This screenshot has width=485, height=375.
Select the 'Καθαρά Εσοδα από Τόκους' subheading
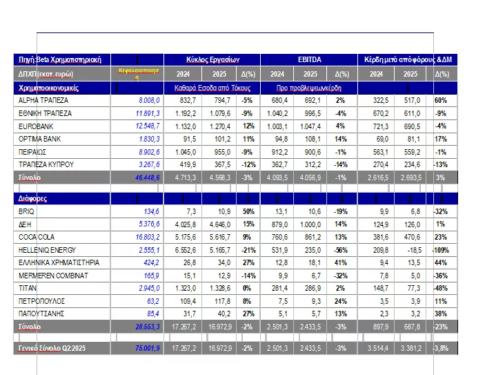pos(212,88)
